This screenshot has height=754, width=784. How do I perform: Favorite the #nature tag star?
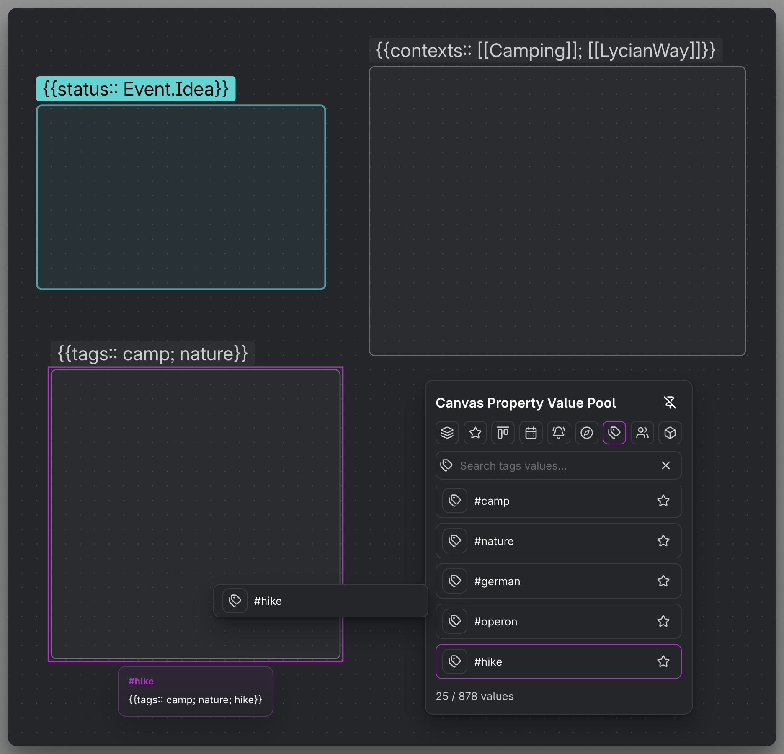coord(663,541)
